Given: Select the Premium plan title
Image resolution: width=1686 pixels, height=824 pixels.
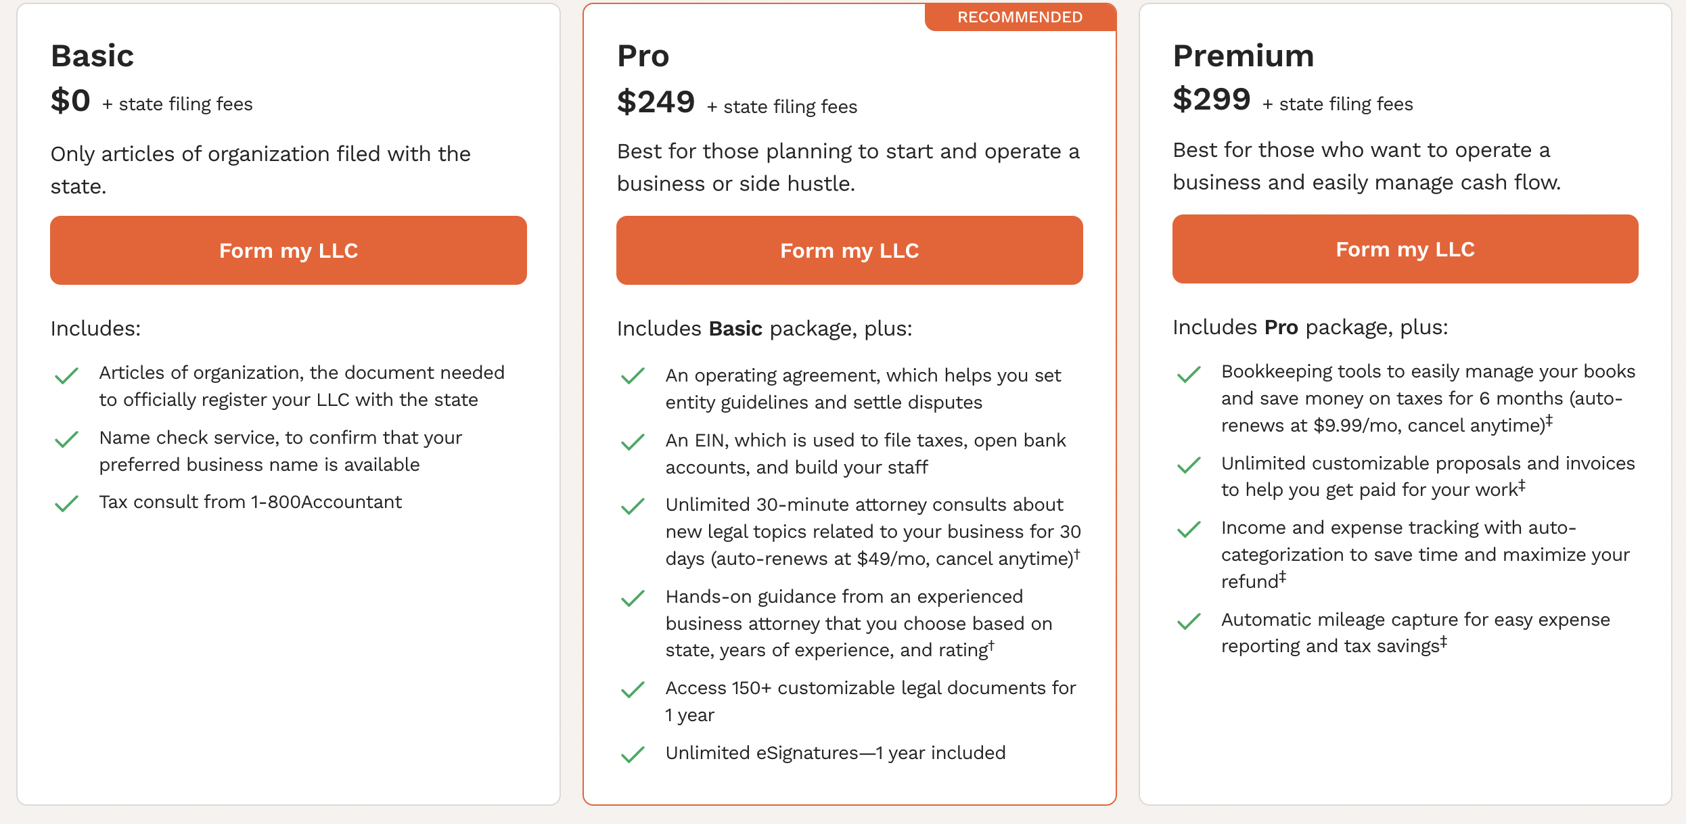Looking at the screenshot, I should [1244, 55].
